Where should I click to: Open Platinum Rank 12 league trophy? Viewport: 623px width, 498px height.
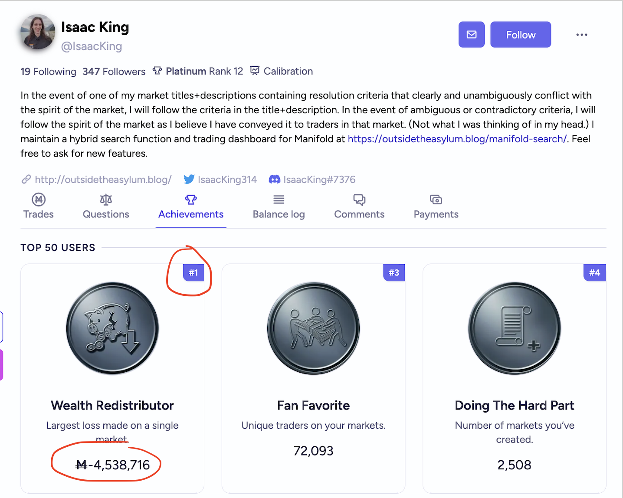198,71
